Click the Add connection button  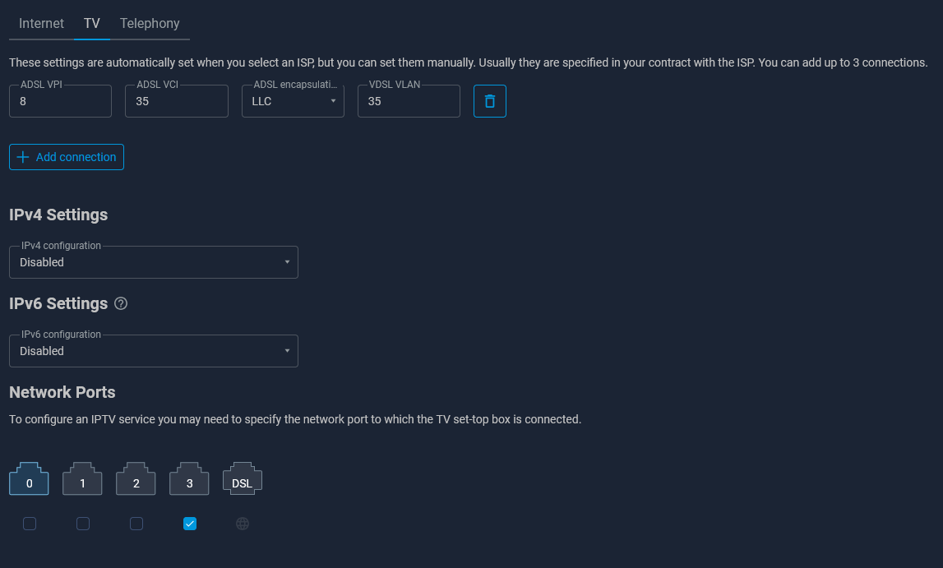click(x=67, y=157)
